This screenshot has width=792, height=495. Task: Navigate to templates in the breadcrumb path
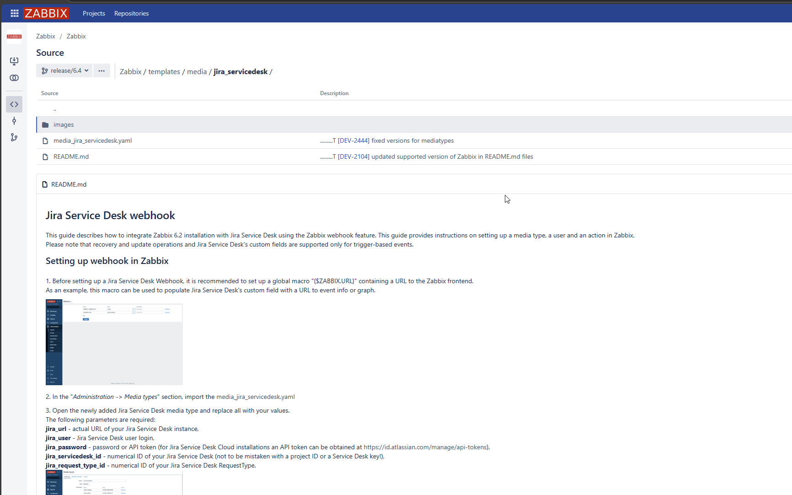click(x=164, y=71)
